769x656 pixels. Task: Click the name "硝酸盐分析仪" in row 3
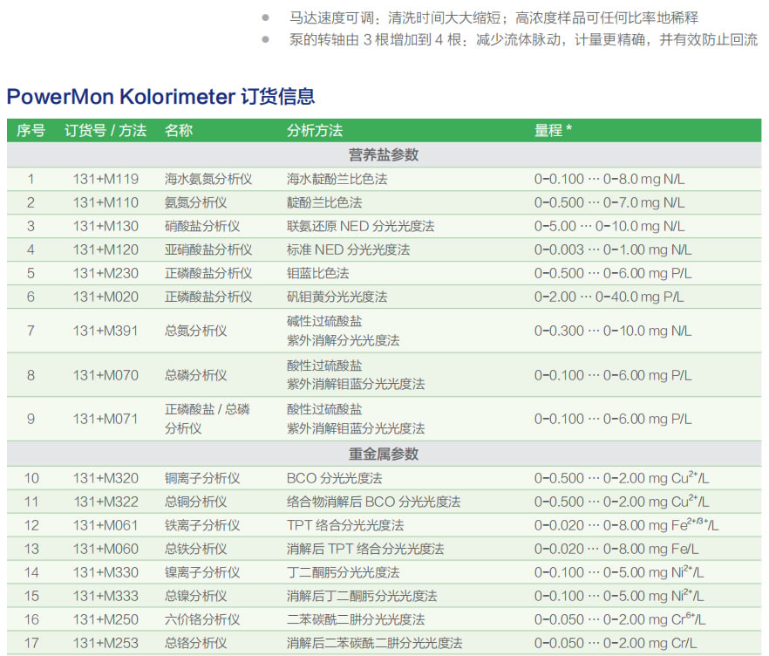pyautogui.click(x=202, y=226)
